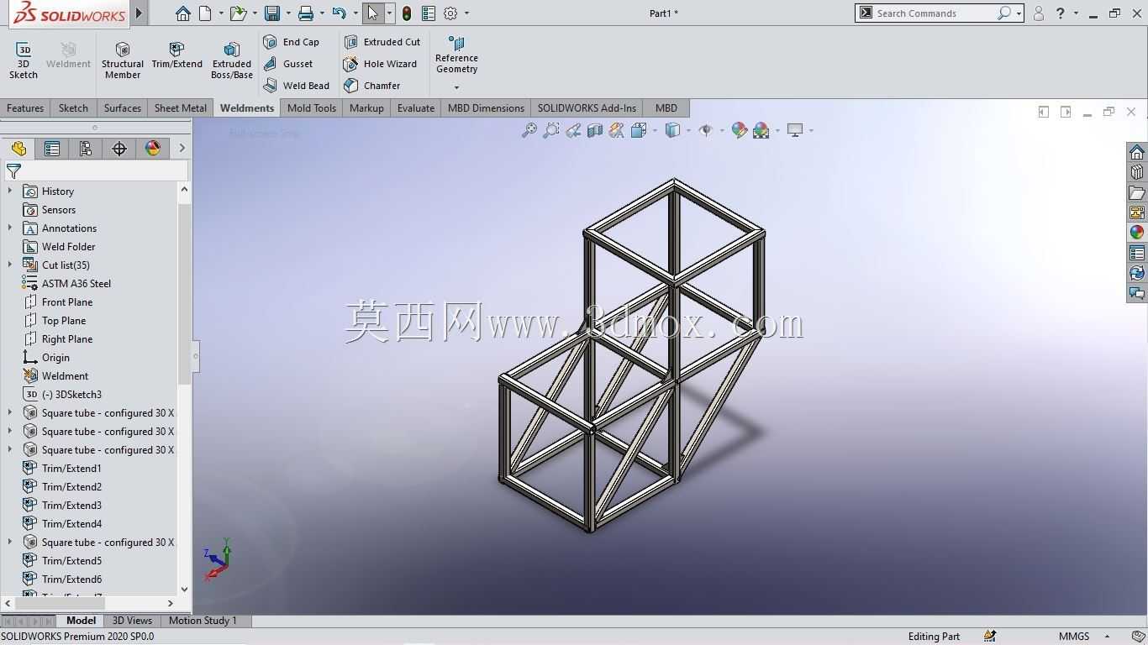Open the SOLIDWORKS Add-Ins tab
Viewport: 1148px width, 645px height.
pyautogui.click(x=587, y=108)
